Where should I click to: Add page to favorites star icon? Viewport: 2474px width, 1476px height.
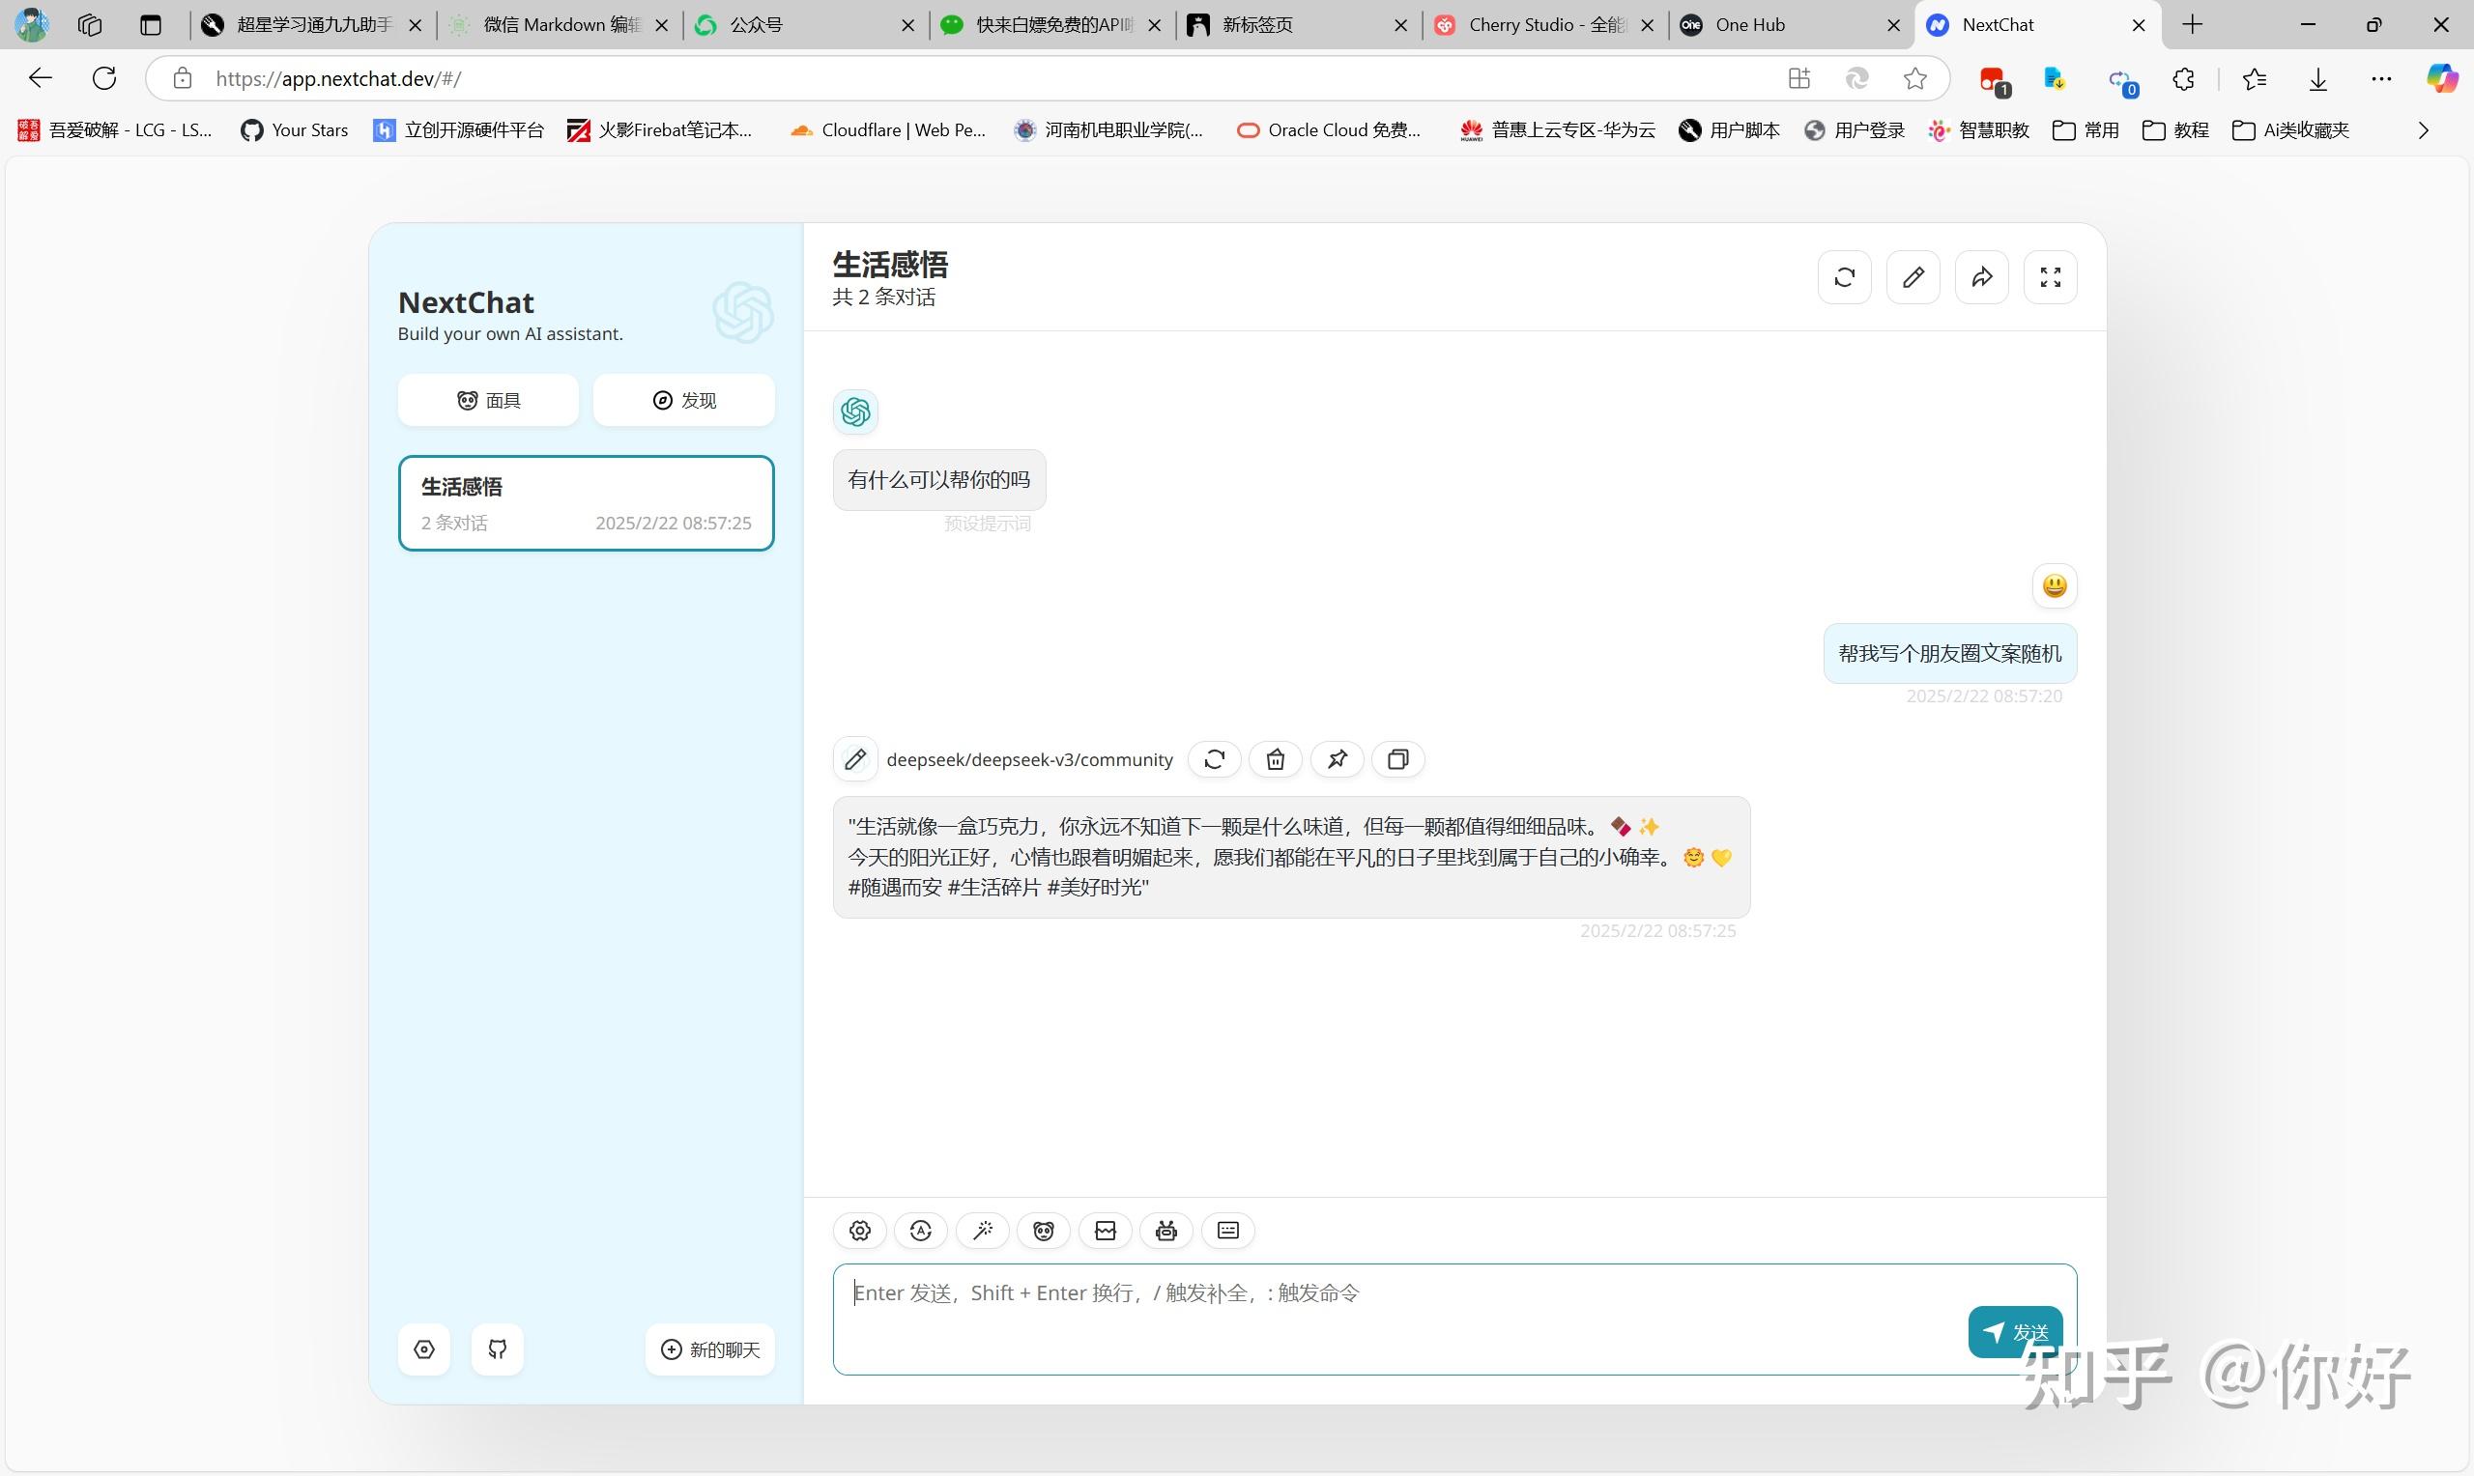(x=1915, y=78)
